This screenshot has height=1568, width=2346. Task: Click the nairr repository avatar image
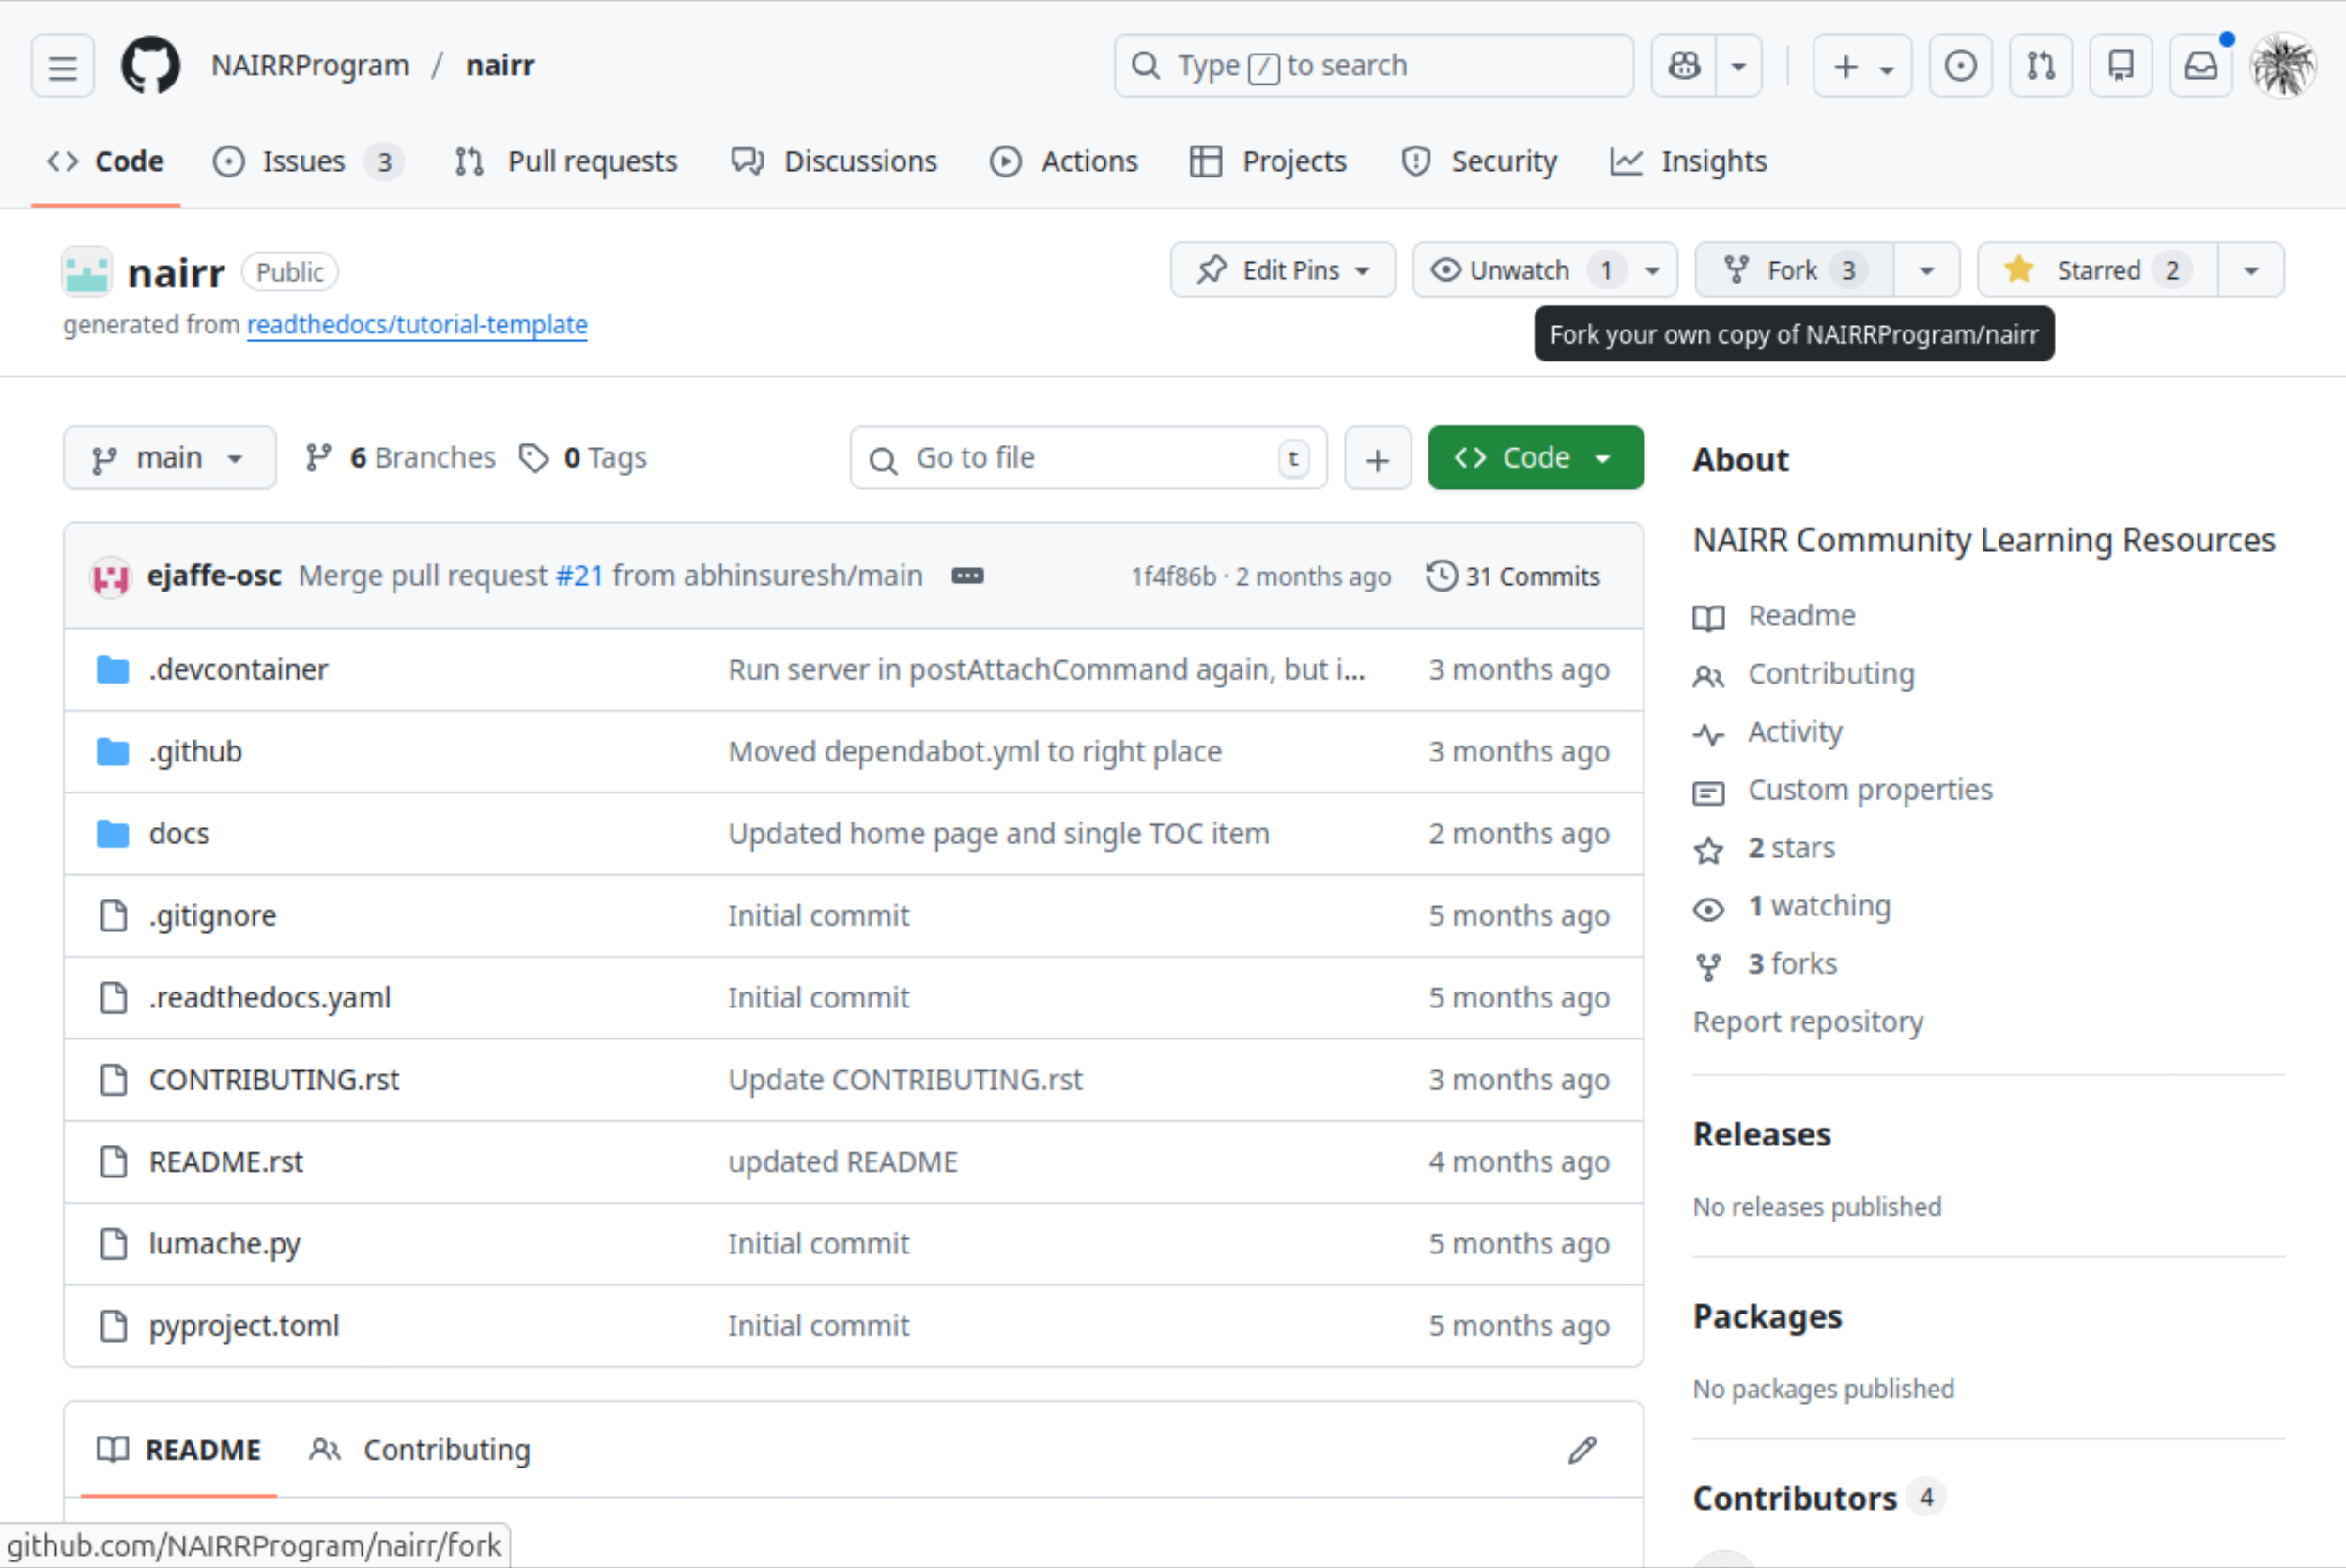pyautogui.click(x=87, y=272)
